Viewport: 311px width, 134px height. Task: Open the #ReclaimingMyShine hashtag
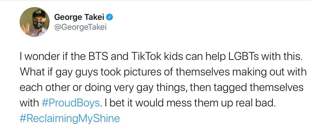pyautogui.click(x=70, y=118)
